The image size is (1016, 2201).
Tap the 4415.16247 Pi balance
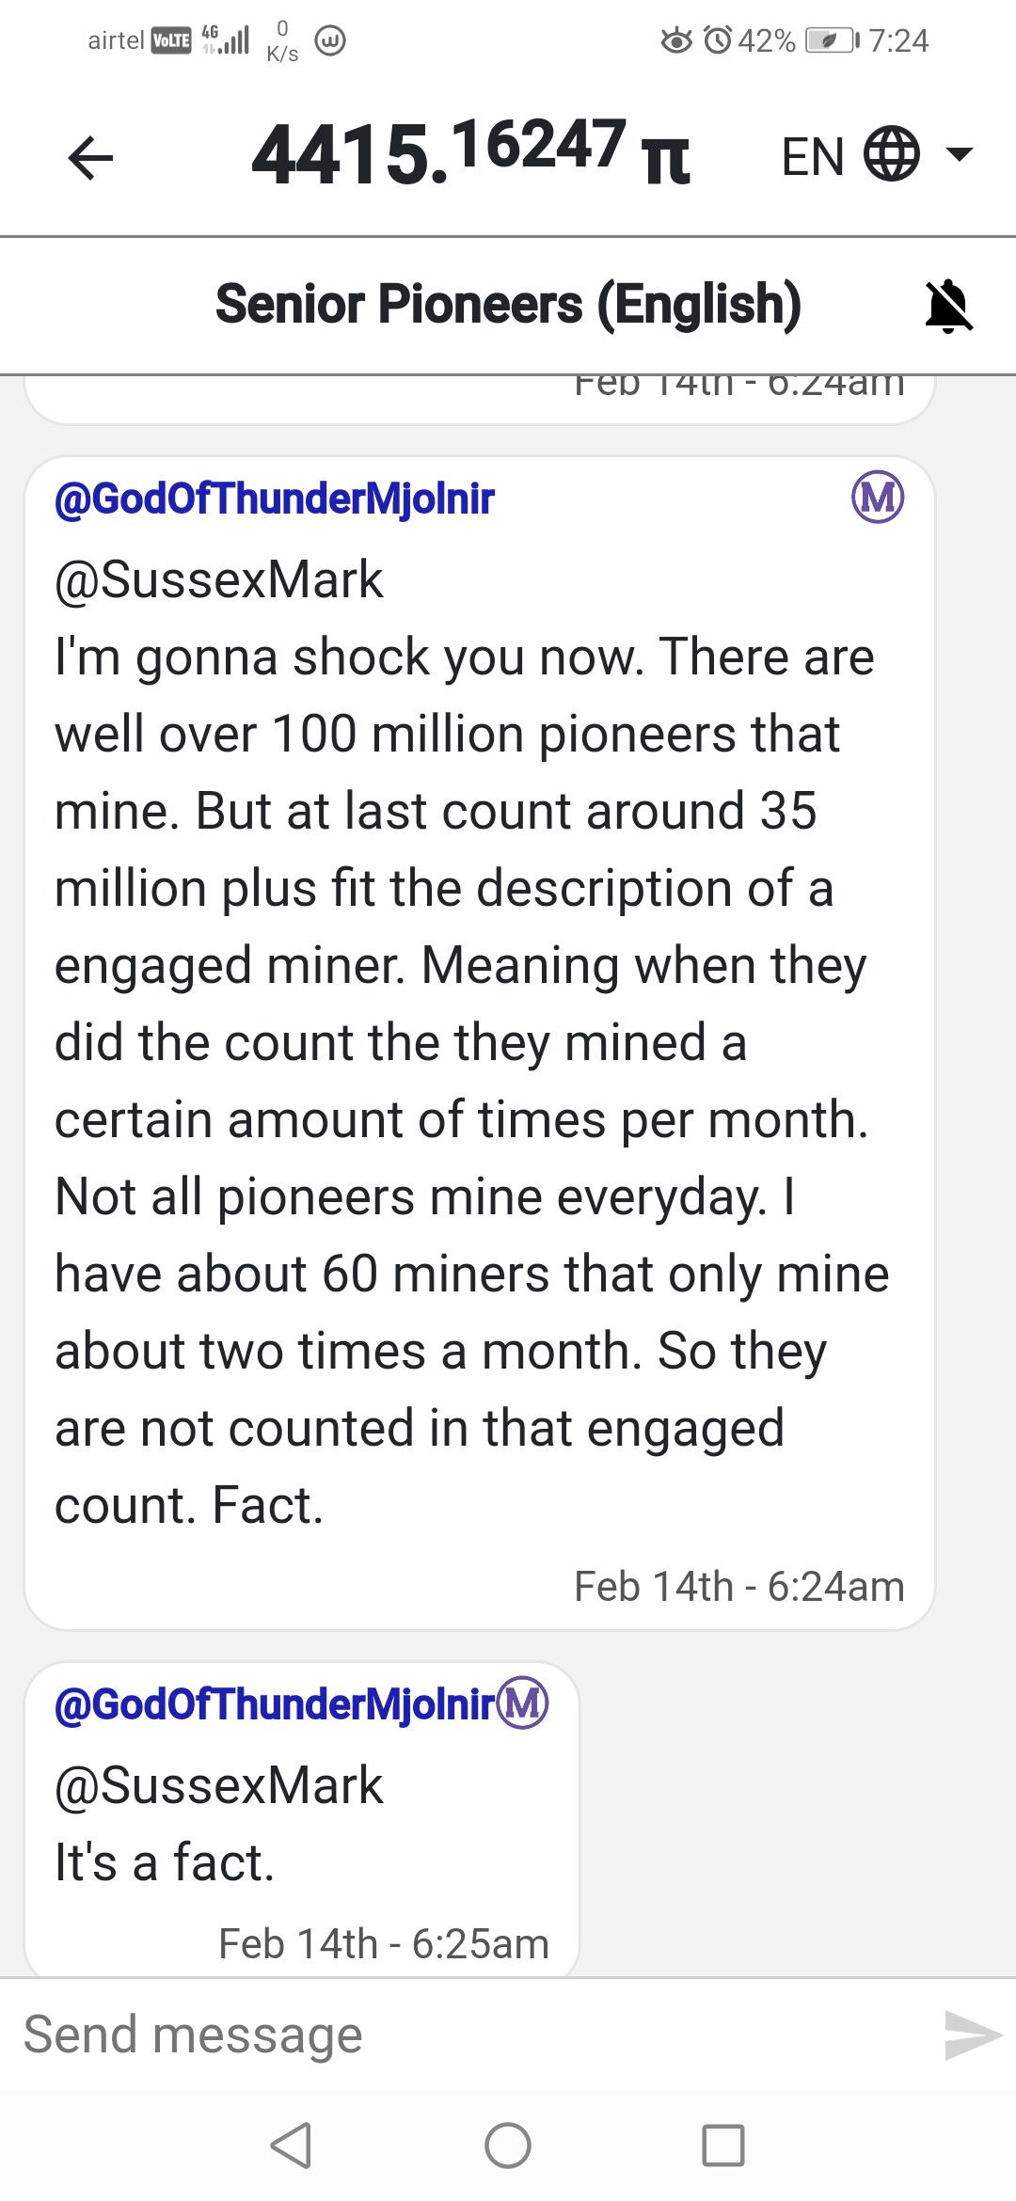(x=470, y=152)
